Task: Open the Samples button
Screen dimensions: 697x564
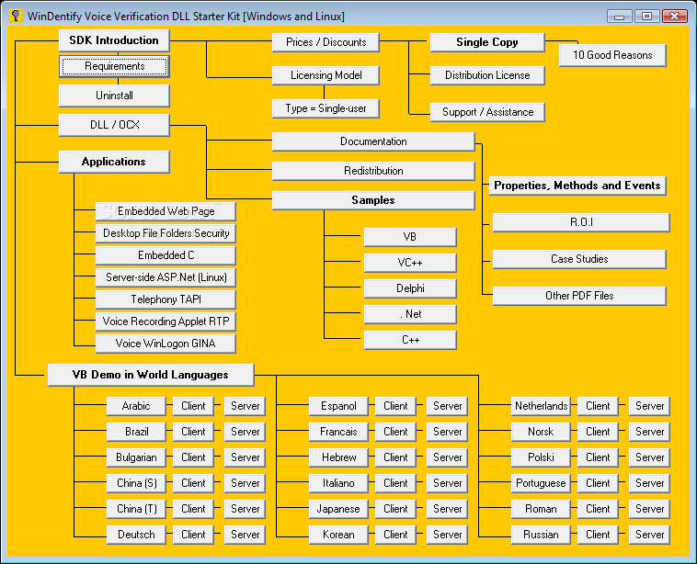Action: tap(373, 200)
